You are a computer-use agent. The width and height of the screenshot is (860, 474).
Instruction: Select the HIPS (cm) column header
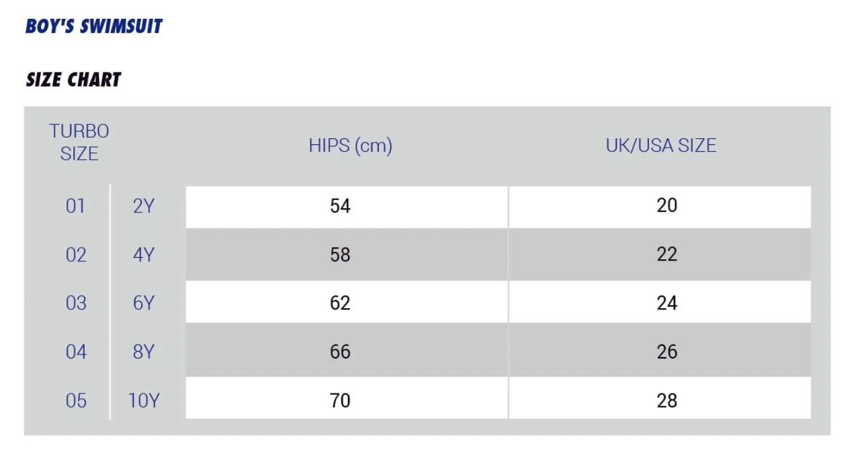coord(350,146)
